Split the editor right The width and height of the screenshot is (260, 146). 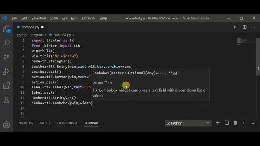244,27
